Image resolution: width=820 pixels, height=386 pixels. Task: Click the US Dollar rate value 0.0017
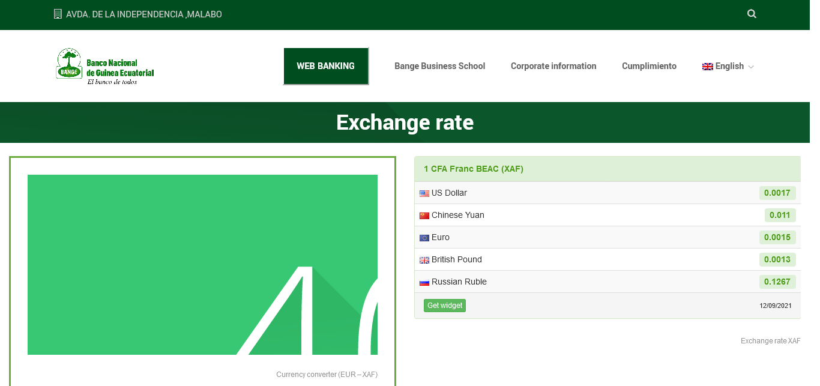pos(777,193)
